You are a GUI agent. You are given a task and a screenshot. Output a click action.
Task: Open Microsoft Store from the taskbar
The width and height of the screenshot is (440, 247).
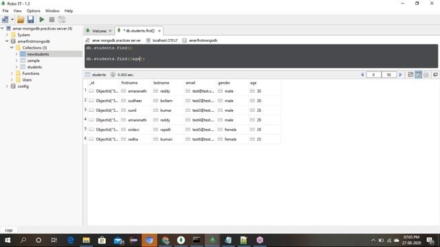102,240
